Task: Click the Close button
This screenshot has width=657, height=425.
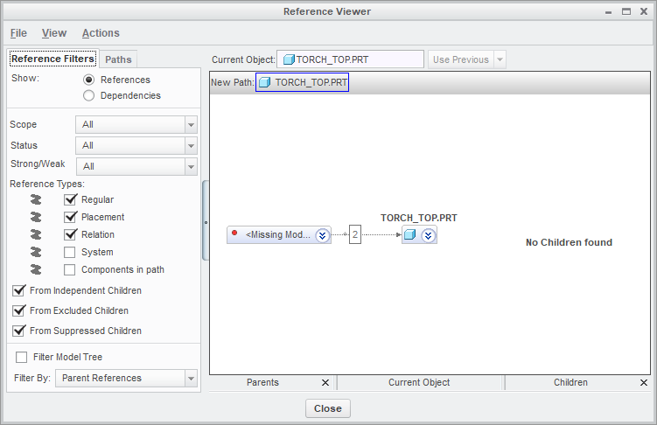Action: coord(328,408)
